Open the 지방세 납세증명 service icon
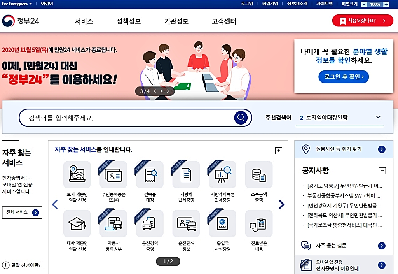Image resolution: width=398 pixels, height=274 pixels. click(x=186, y=175)
